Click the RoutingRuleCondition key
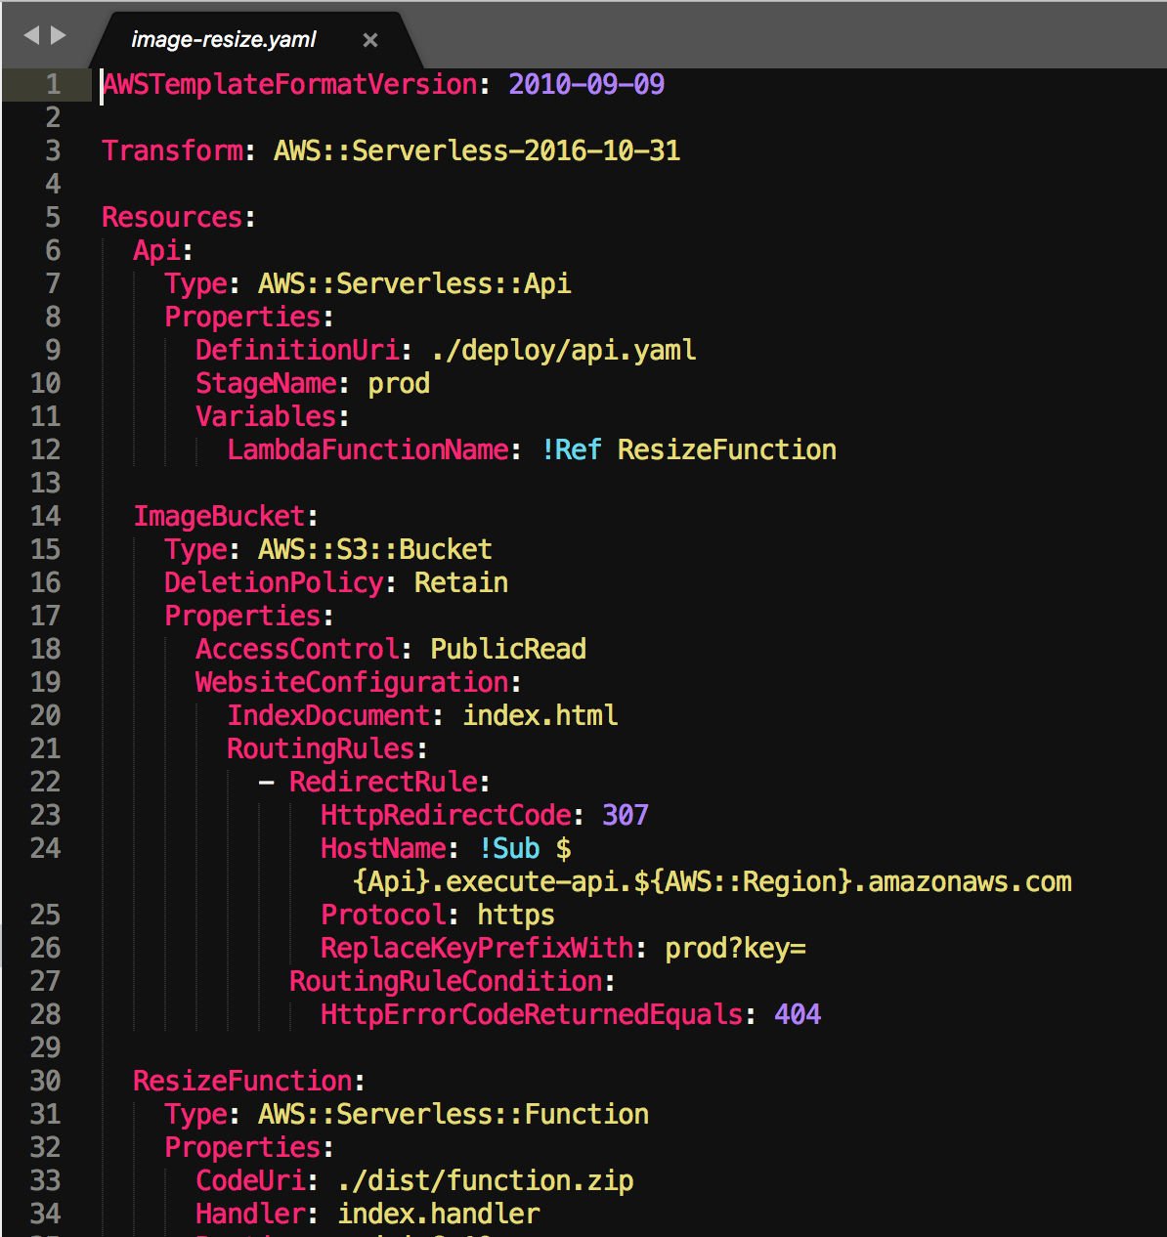1167x1237 pixels. coord(446,981)
